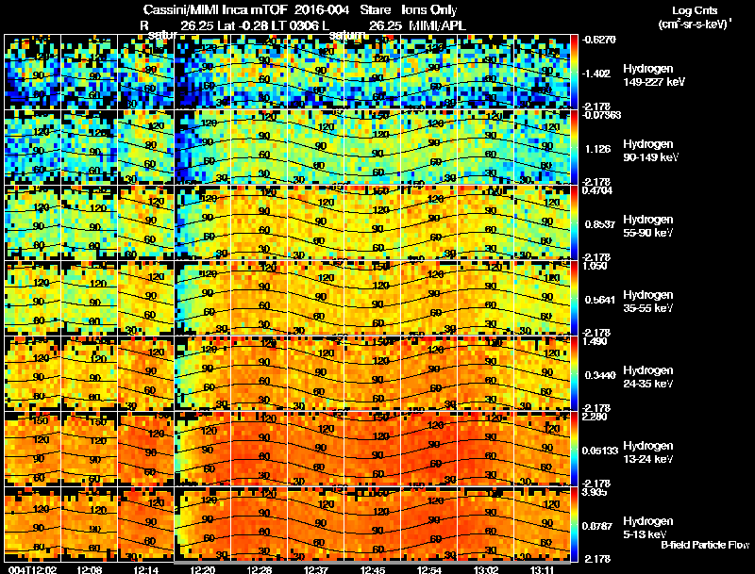Click the 'Hydrogen 149-227 keV' row label
The width and height of the screenshot is (755, 574).
pyautogui.click(x=653, y=75)
